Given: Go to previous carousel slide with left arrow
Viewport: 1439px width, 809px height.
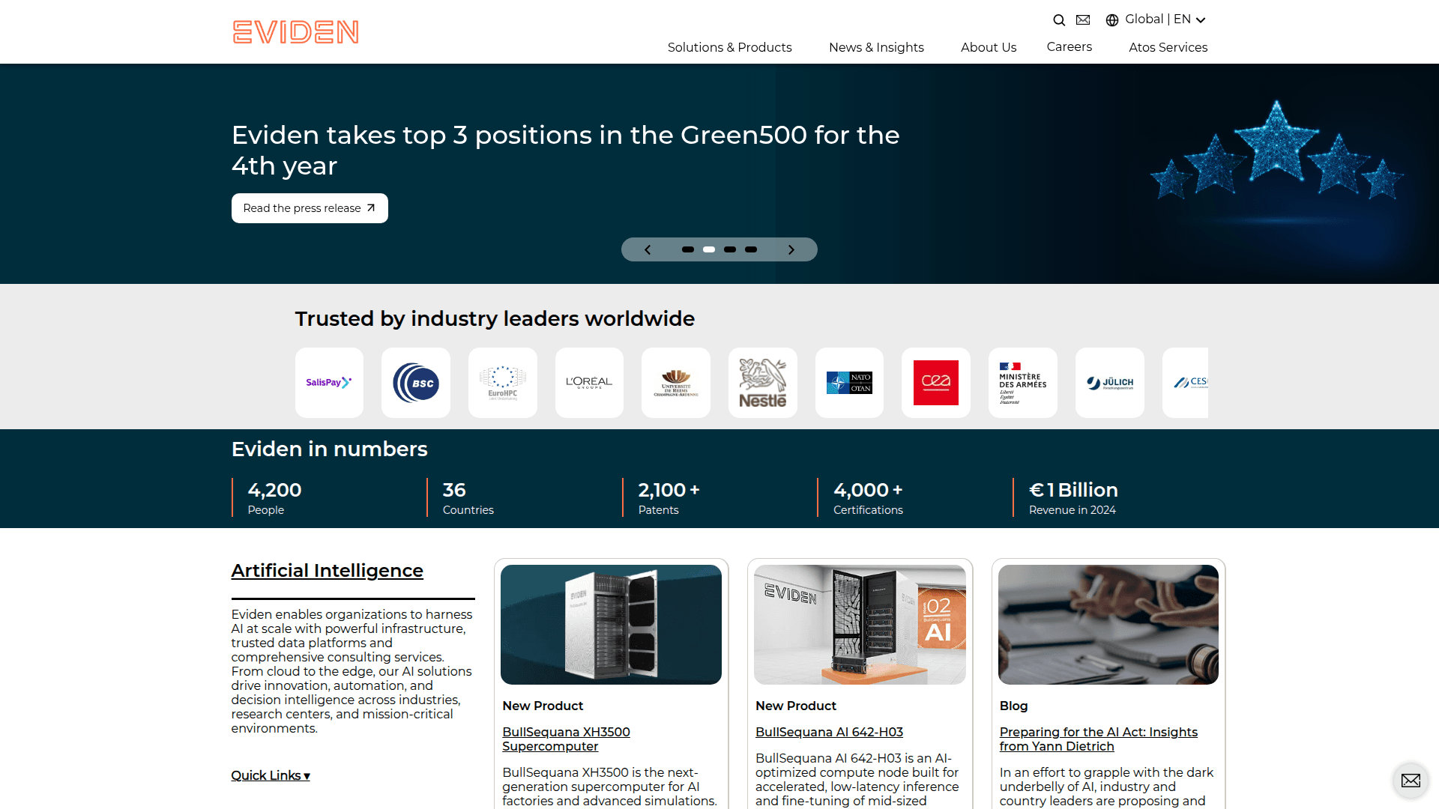Looking at the screenshot, I should tap(648, 249).
